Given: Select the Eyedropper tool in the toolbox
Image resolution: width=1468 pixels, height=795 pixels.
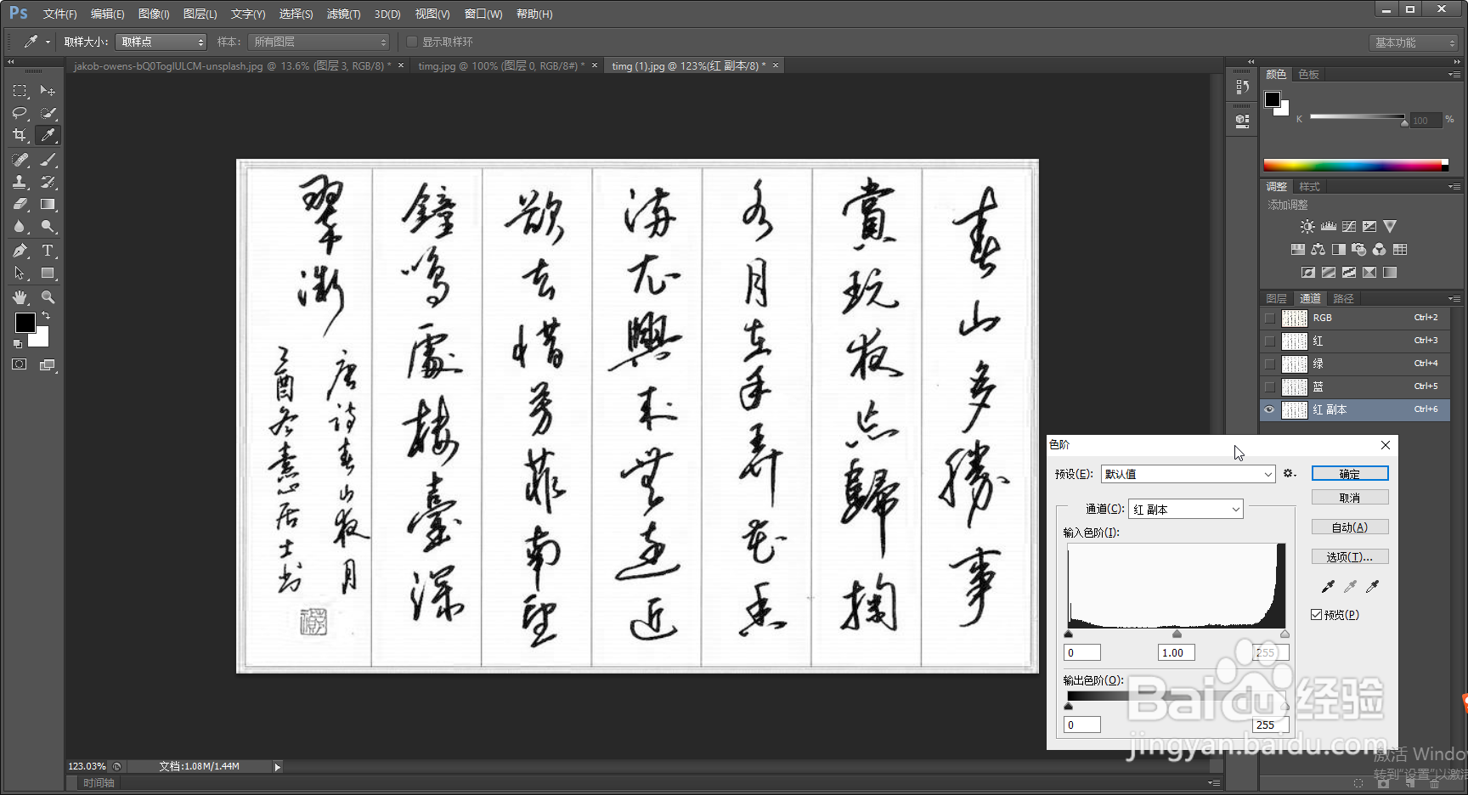Looking at the screenshot, I should coord(48,135).
